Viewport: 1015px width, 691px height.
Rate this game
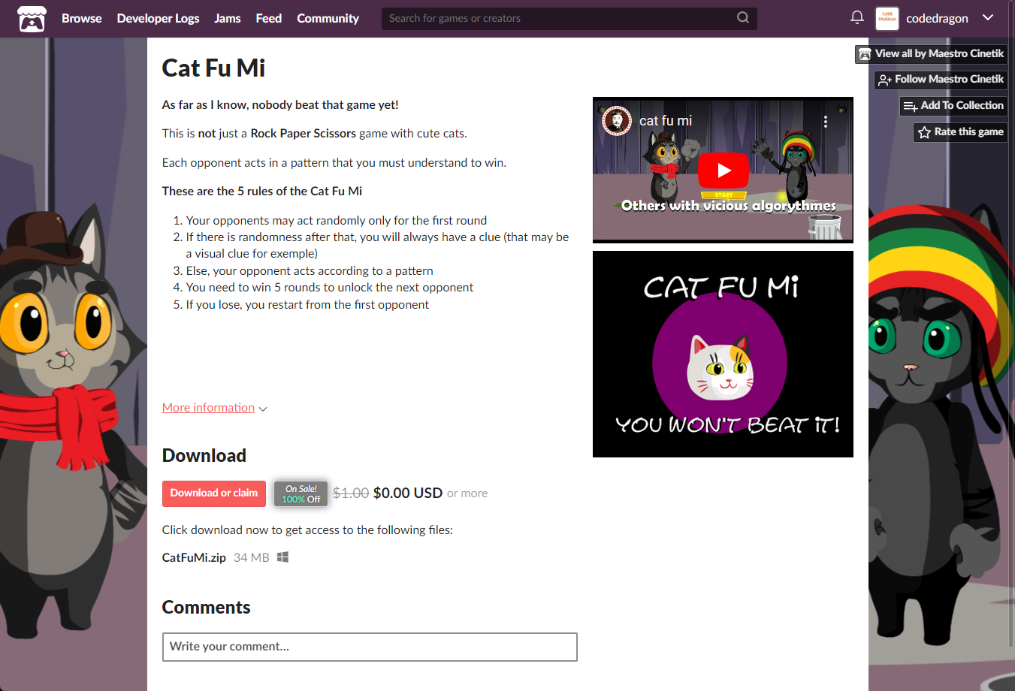click(961, 132)
